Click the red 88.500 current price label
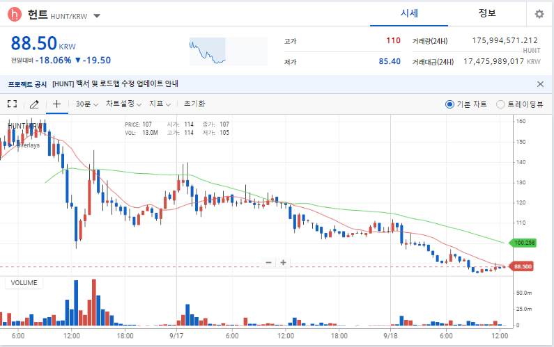Image resolution: width=554 pixels, height=347 pixels. coord(521,266)
